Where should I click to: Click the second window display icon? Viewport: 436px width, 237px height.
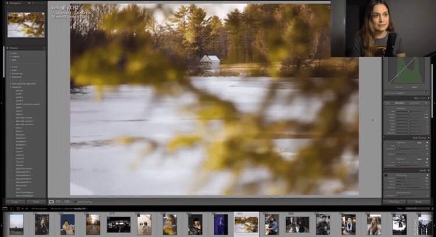10,208
